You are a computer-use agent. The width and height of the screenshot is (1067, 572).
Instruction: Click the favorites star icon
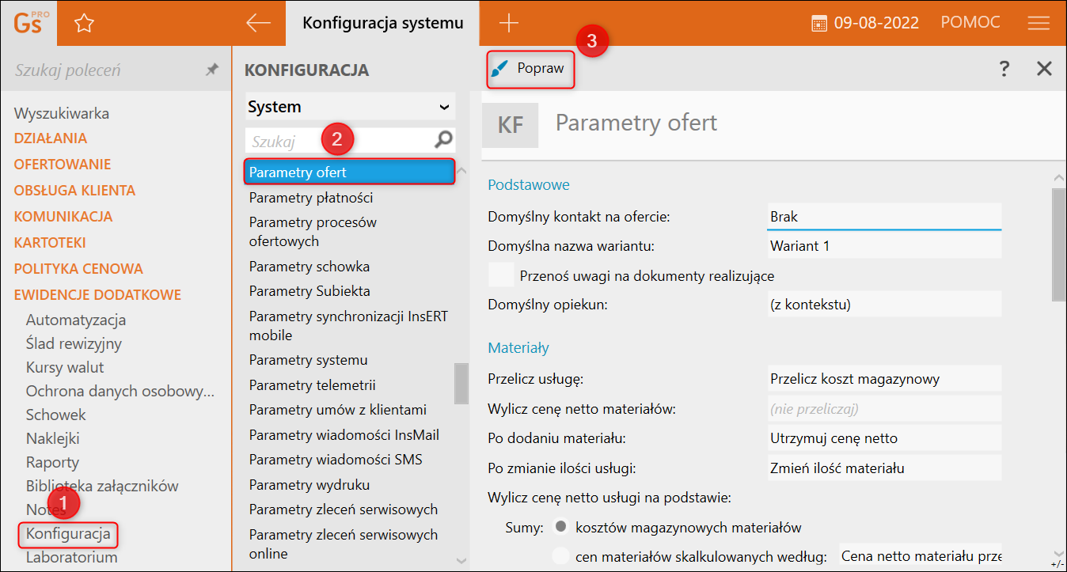pyautogui.click(x=84, y=23)
